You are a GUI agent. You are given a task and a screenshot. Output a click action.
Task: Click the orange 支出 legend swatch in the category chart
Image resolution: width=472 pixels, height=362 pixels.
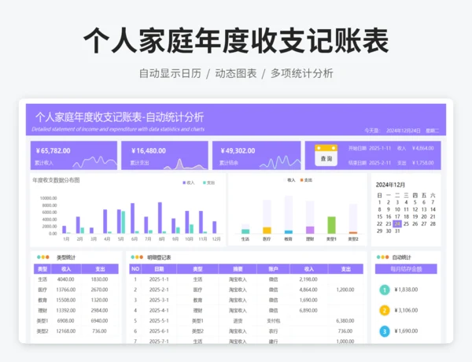301,180
